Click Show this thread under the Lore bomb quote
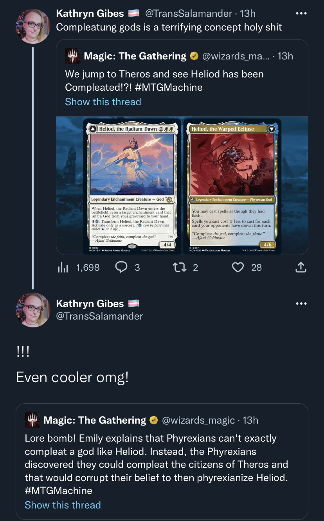Viewport: 324px width, 521px height. (63, 505)
